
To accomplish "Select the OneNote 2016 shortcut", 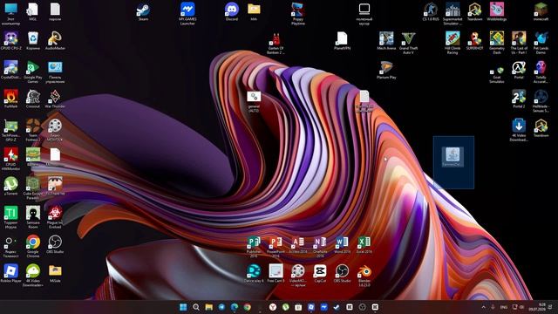I will tap(320, 246).
